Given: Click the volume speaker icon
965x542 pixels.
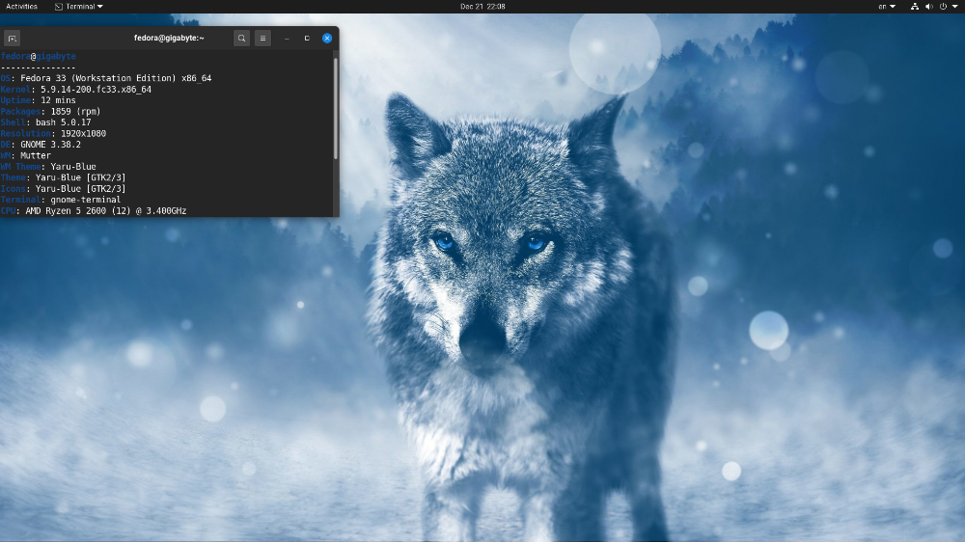Looking at the screenshot, I should click(928, 6).
